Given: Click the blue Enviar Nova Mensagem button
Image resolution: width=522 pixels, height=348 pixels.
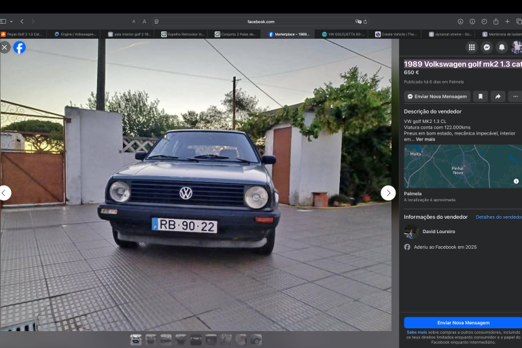Looking at the screenshot, I should pyautogui.click(x=463, y=323).
